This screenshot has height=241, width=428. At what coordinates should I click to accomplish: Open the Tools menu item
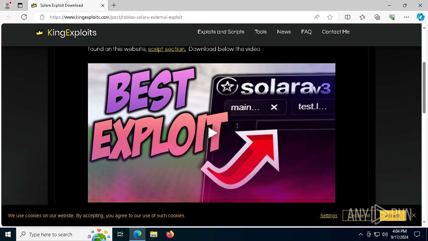(x=260, y=32)
